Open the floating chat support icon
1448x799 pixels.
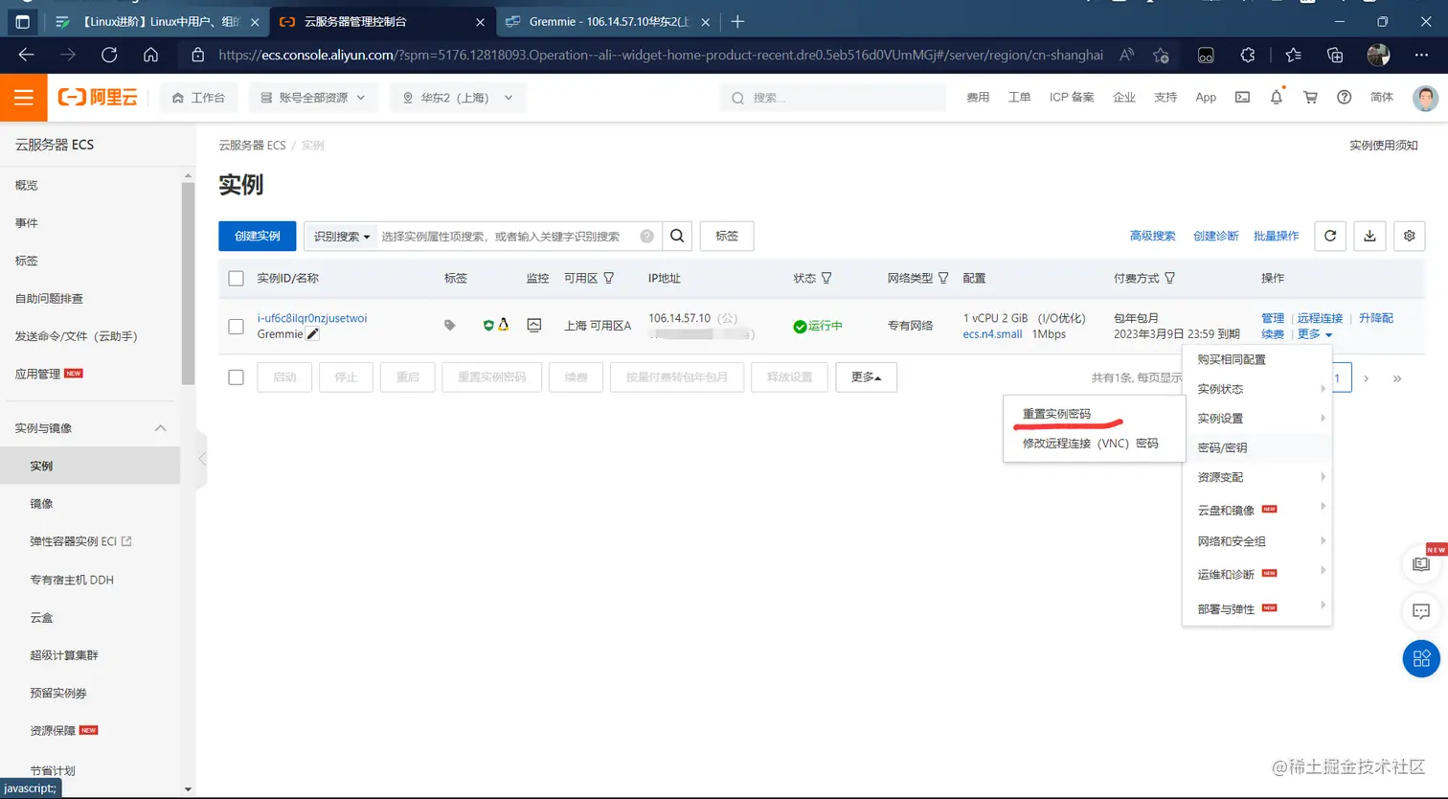[x=1421, y=611]
